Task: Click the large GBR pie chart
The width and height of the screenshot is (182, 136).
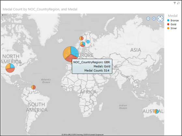Action: (71, 54)
